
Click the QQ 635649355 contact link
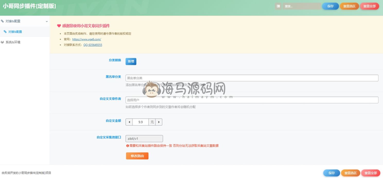pos(93,45)
